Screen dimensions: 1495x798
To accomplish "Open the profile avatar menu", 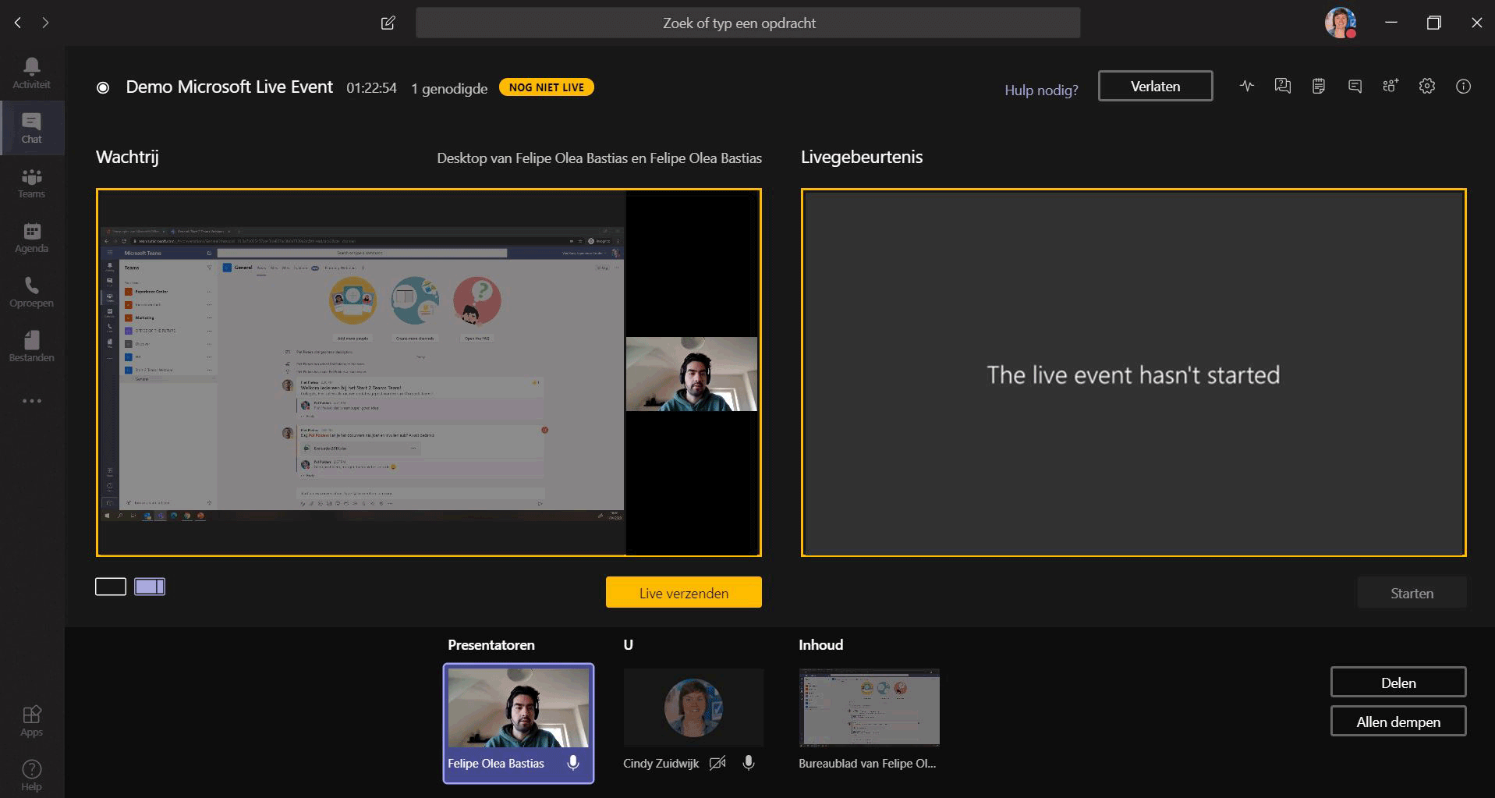I will coord(1340,23).
